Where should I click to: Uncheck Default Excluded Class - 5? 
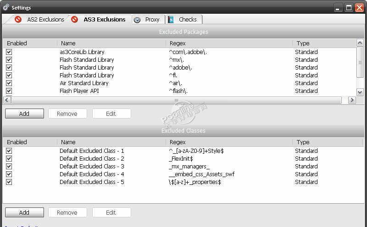pyautogui.click(x=9, y=182)
